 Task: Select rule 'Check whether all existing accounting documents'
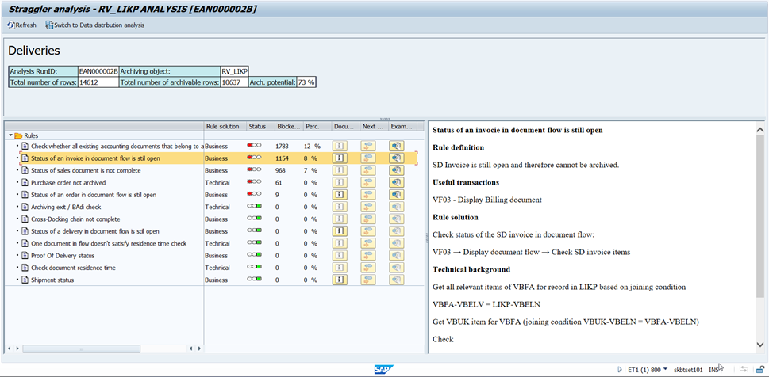pos(117,146)
